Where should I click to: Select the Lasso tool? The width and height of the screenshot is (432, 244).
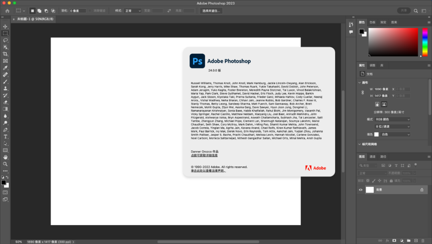(5, 40)
